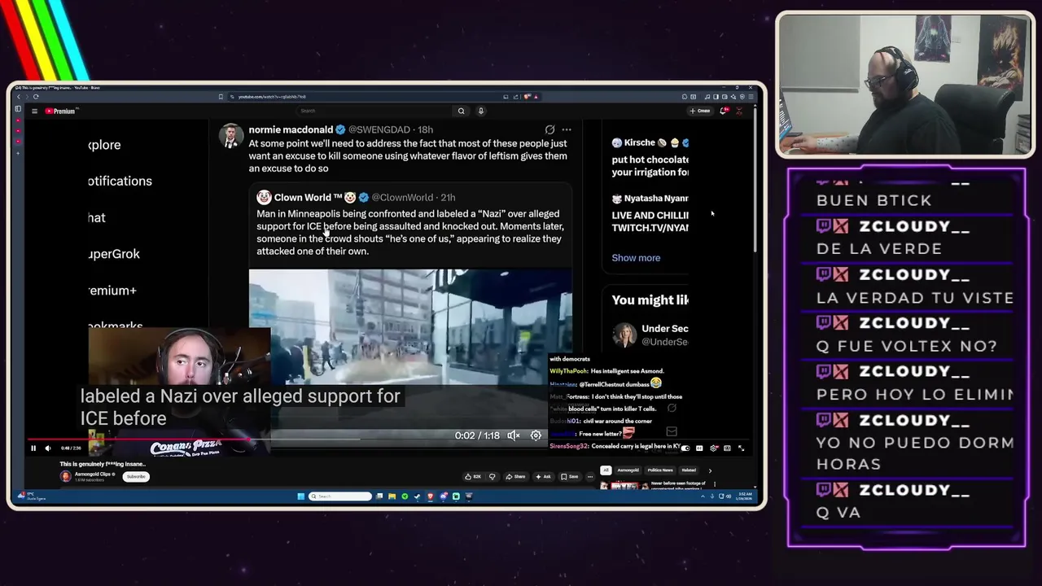Open File Explorer from the taskbar
The height and width of the screenshot is (586, 1042).
pos(392,496)
